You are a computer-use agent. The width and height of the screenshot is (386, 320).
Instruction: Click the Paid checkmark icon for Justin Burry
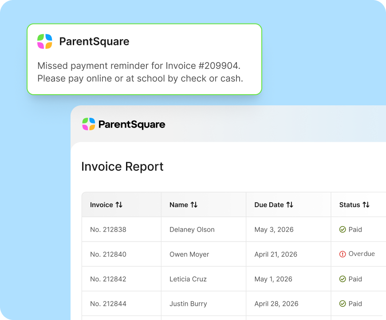pyautogui.click(x=343, y=304)
